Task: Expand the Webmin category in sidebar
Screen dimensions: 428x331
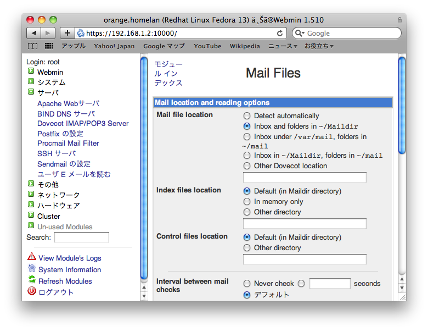Action: pyautogui.click(x=31, y=72)
